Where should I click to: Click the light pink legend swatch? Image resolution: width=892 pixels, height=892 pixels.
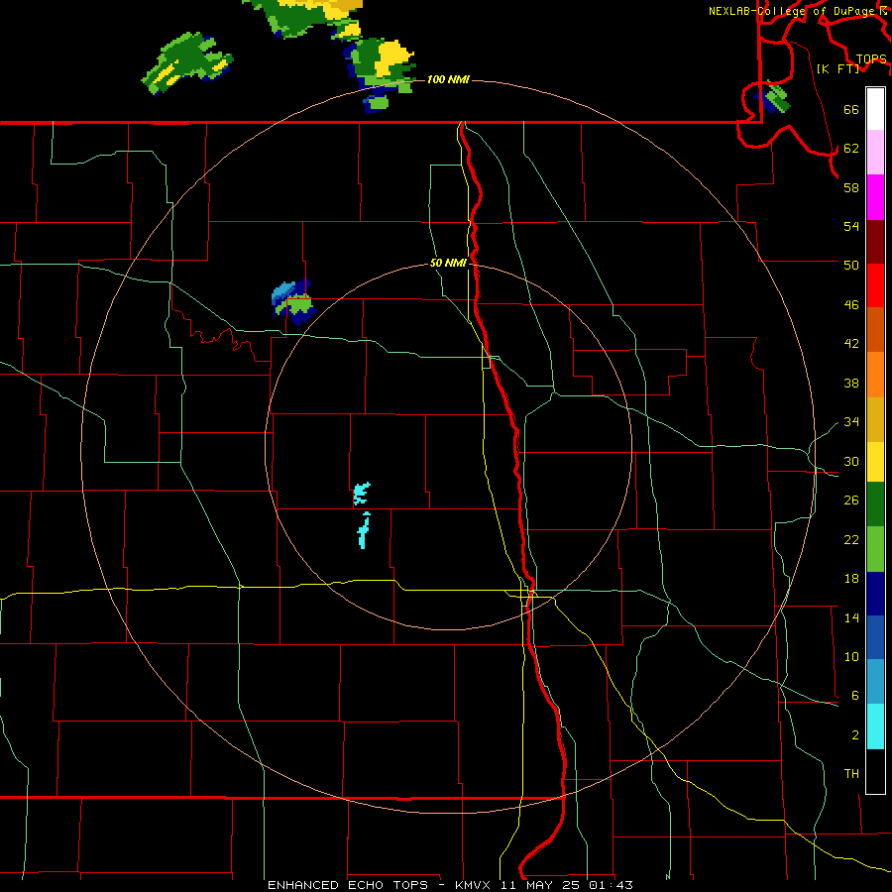pos(875,152)
